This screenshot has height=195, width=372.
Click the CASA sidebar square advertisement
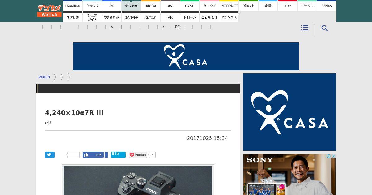coord(290,112)
